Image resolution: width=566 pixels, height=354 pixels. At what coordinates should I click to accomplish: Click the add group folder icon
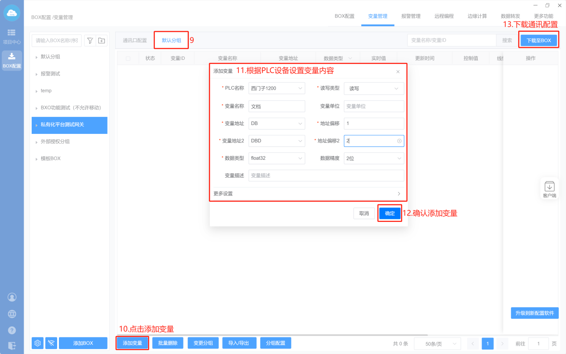(102, 41)
